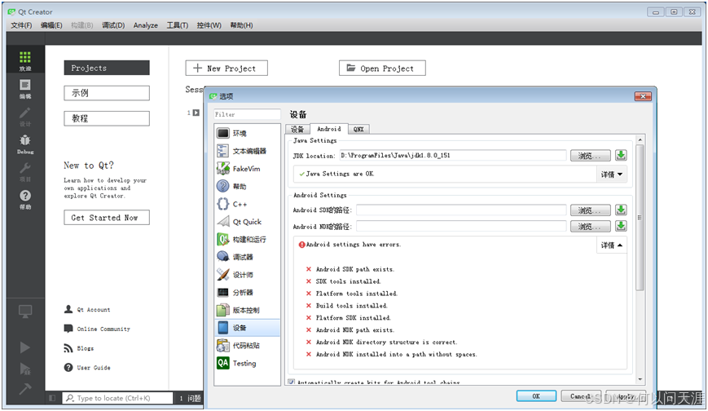This screenshot has height=411, width=708.
Task: Toggle automatically create kits checkbox
Action: click(x=291, y=382)
